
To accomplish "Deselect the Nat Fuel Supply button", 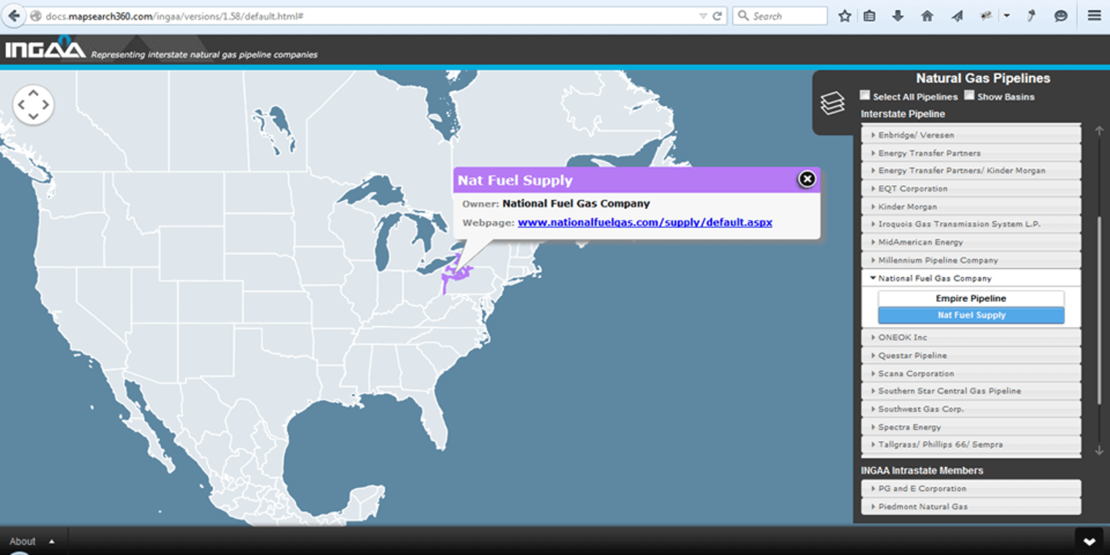I will click(x=971, y=315).
